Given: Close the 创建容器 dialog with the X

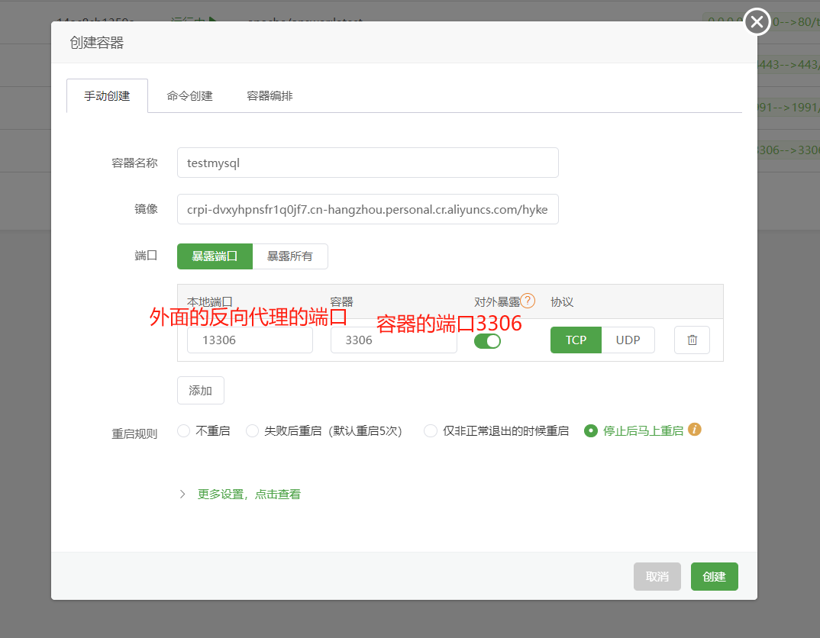Looking at the screenshot, I should pos(757,22).
